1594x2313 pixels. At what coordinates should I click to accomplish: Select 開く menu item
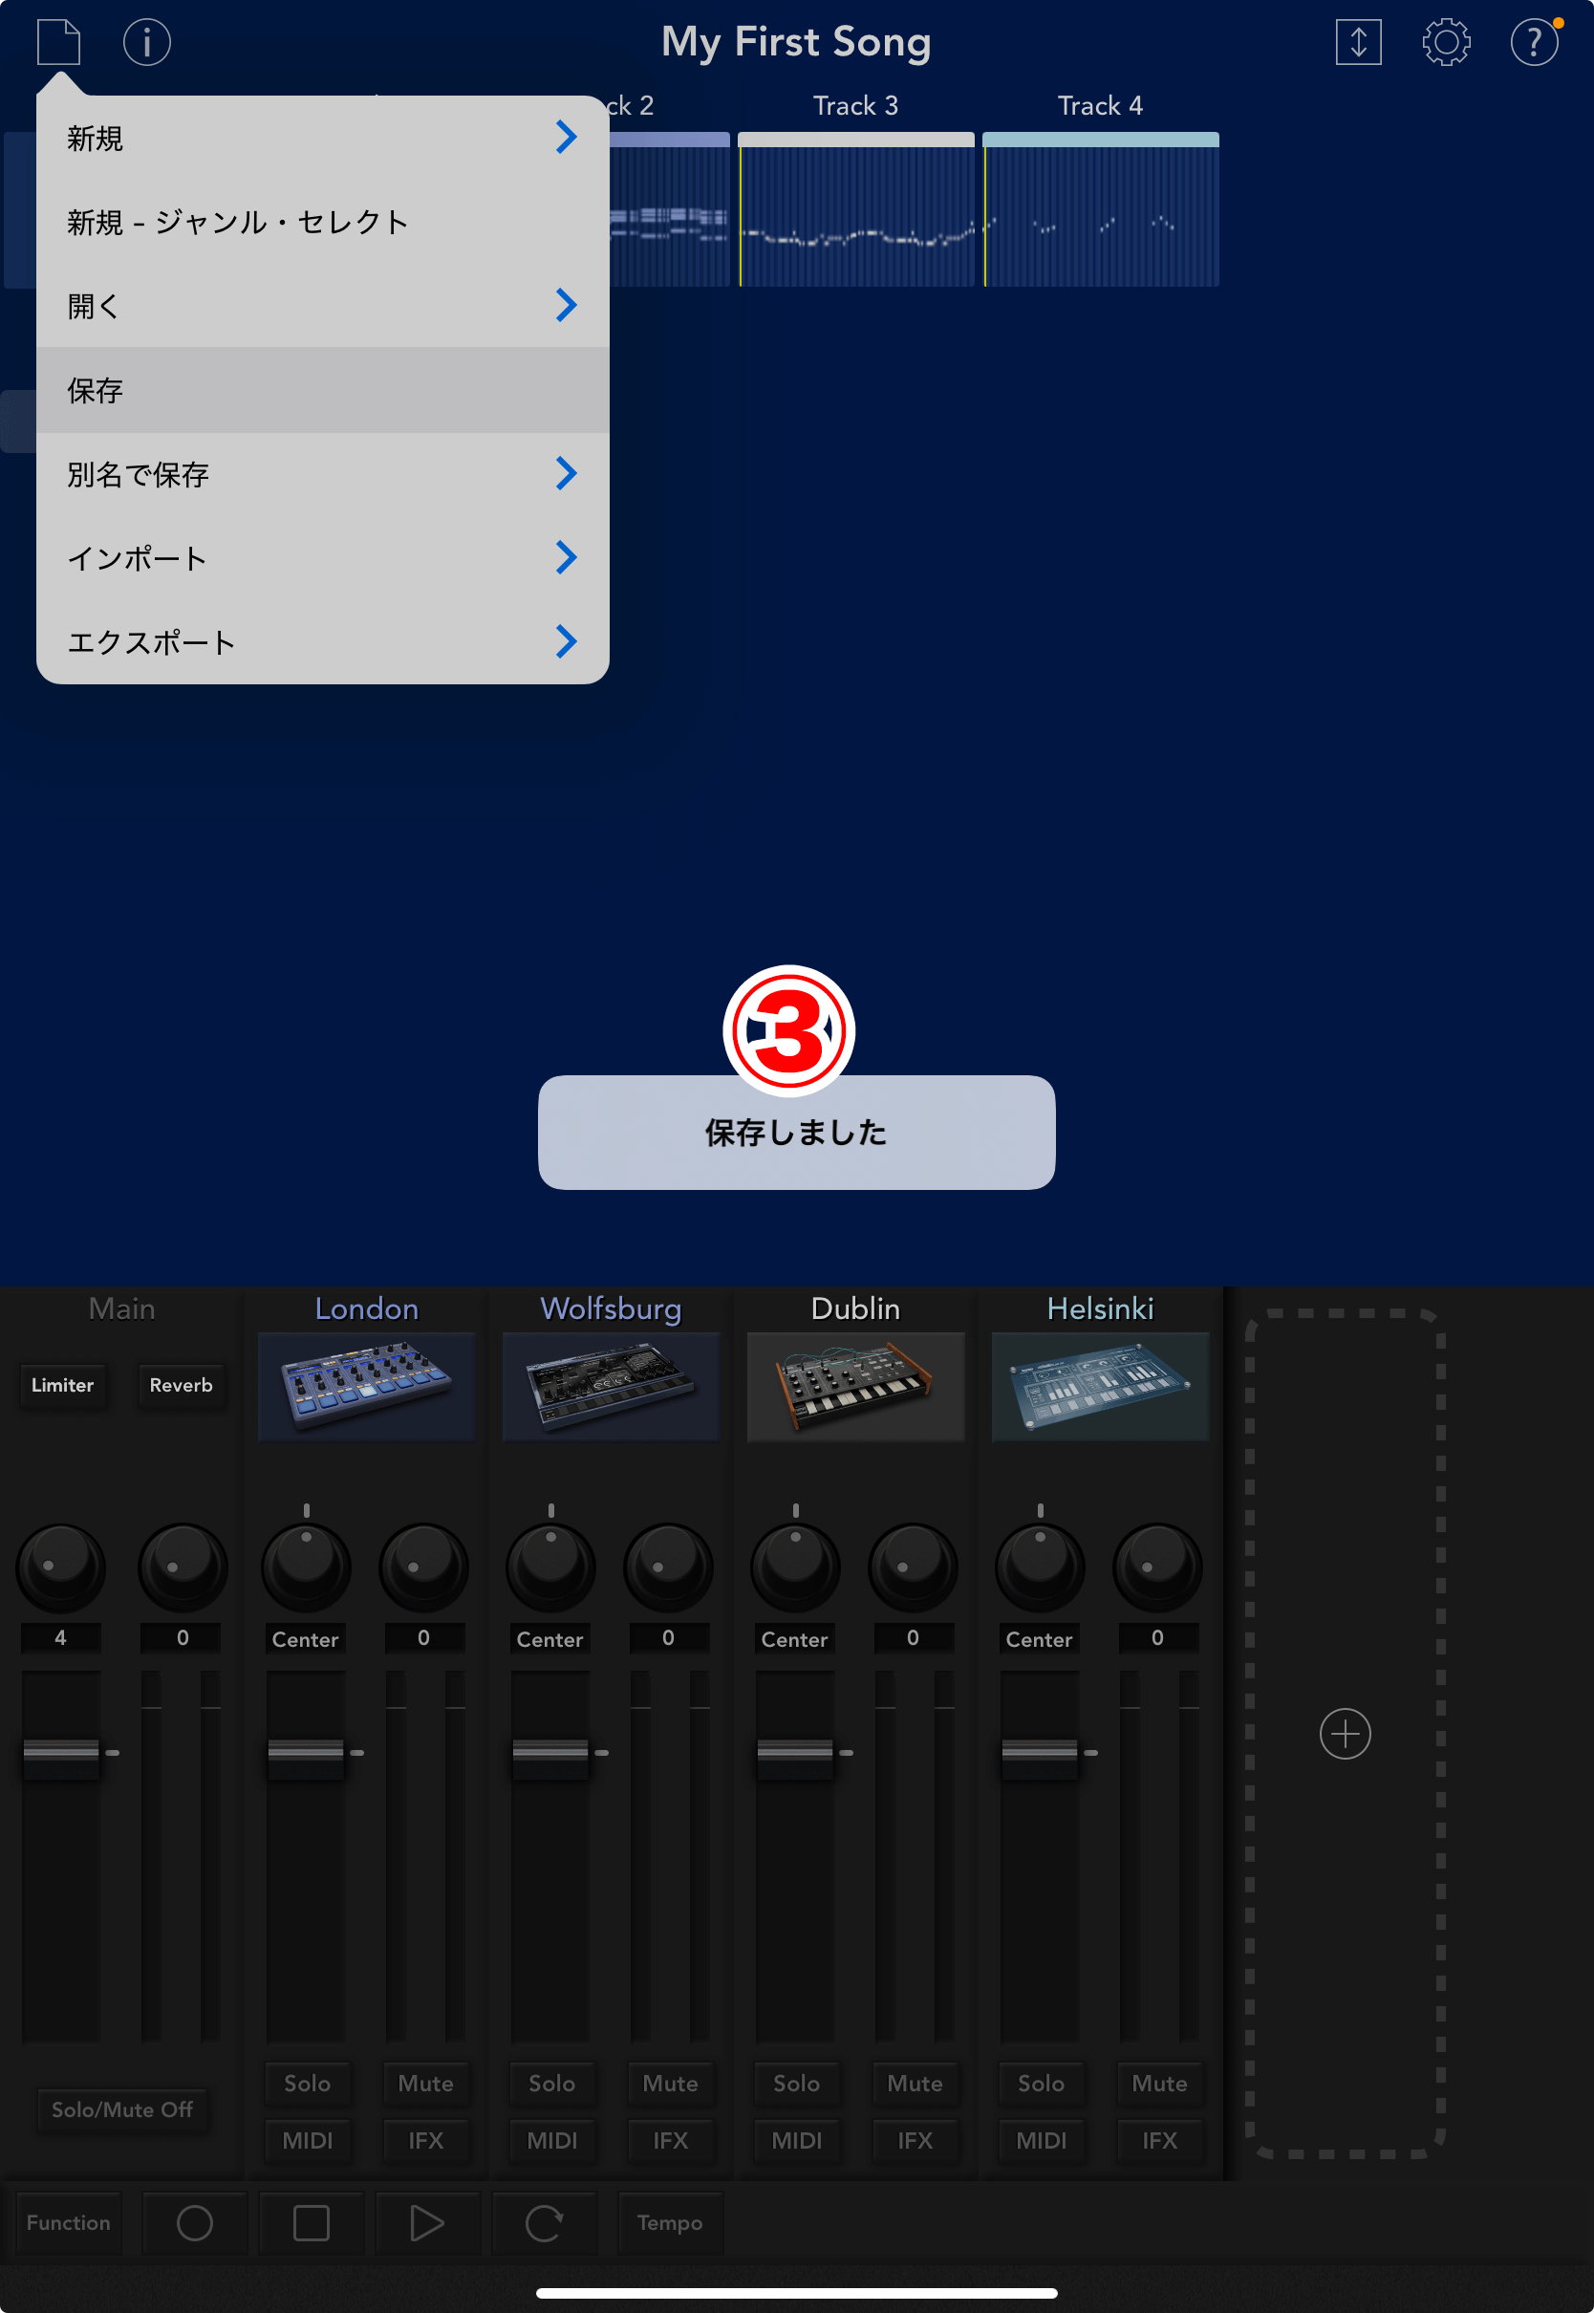323,306
